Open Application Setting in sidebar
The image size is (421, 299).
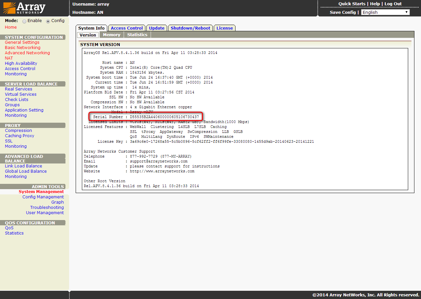tap(24, 110)
